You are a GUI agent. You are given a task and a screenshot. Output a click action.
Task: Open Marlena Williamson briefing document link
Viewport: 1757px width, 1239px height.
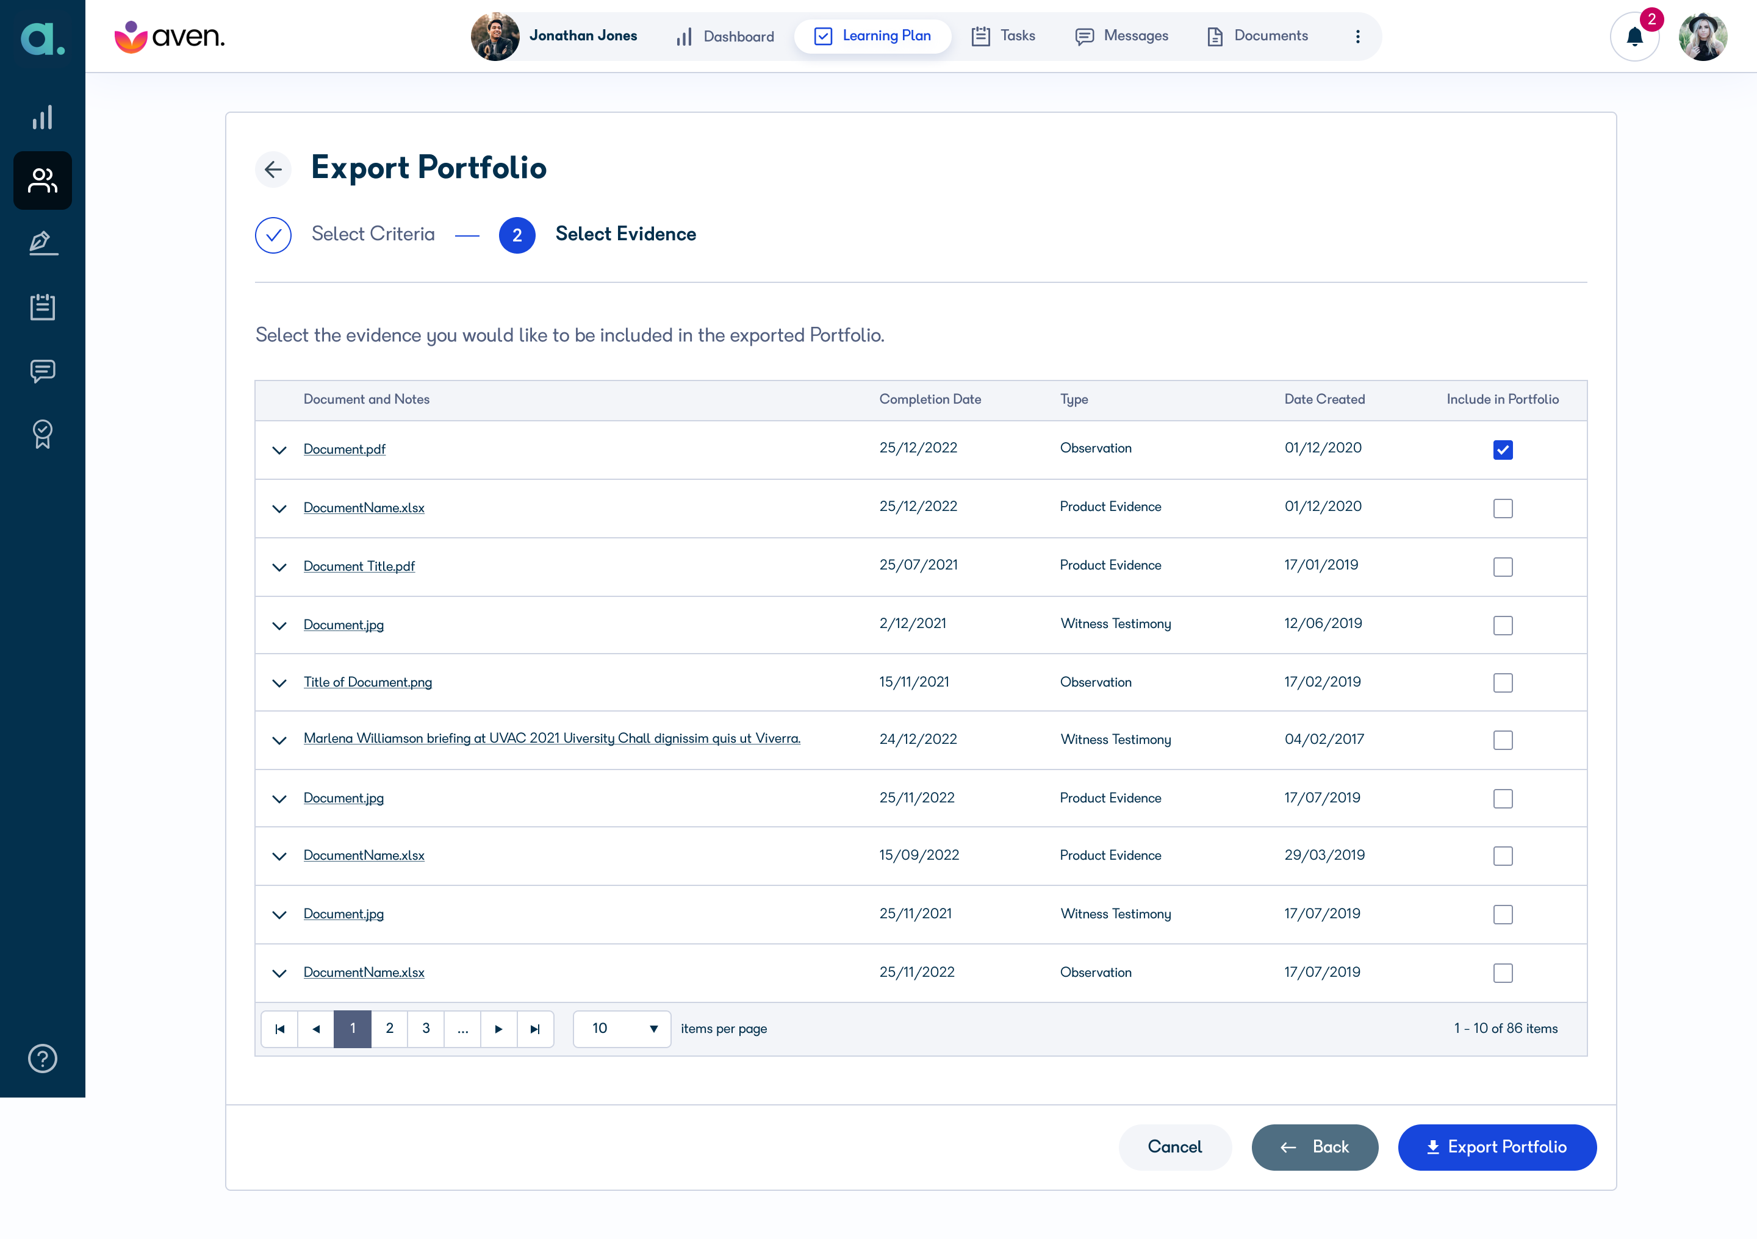coord(552,738)
